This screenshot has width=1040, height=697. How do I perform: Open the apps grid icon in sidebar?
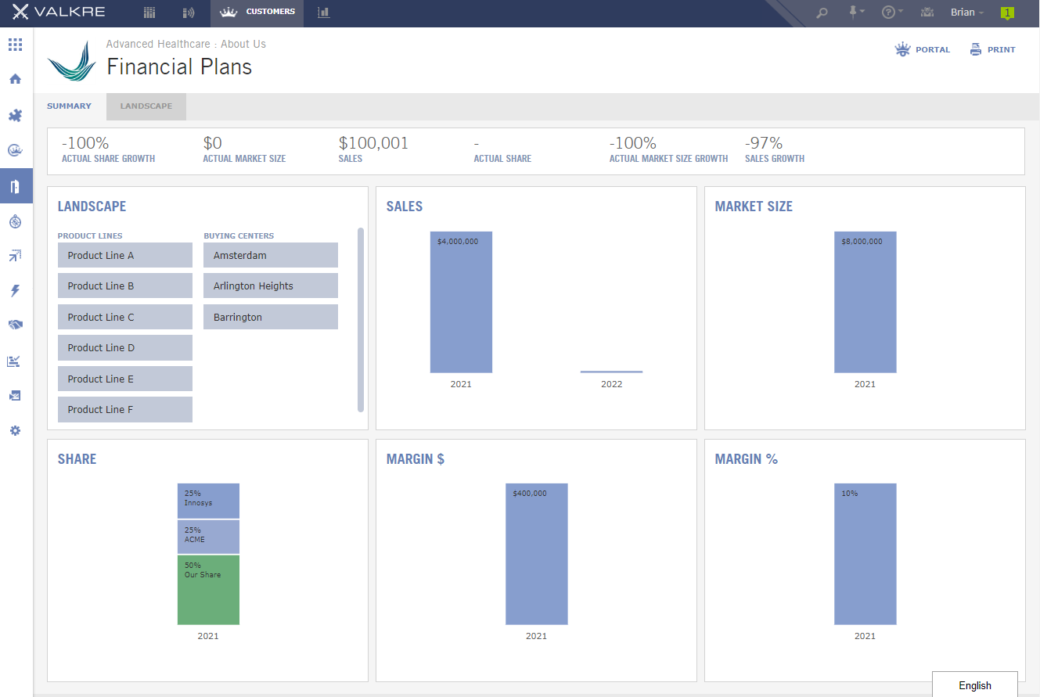[x=15, y=45]
